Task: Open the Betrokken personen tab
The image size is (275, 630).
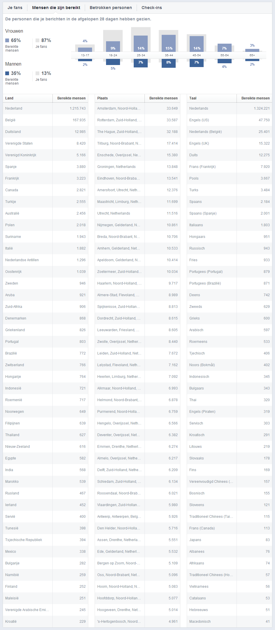Action: coord(111,8)
